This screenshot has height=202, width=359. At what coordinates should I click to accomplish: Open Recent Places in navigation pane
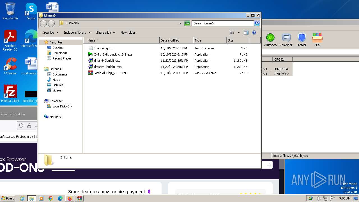coord(62,58)
